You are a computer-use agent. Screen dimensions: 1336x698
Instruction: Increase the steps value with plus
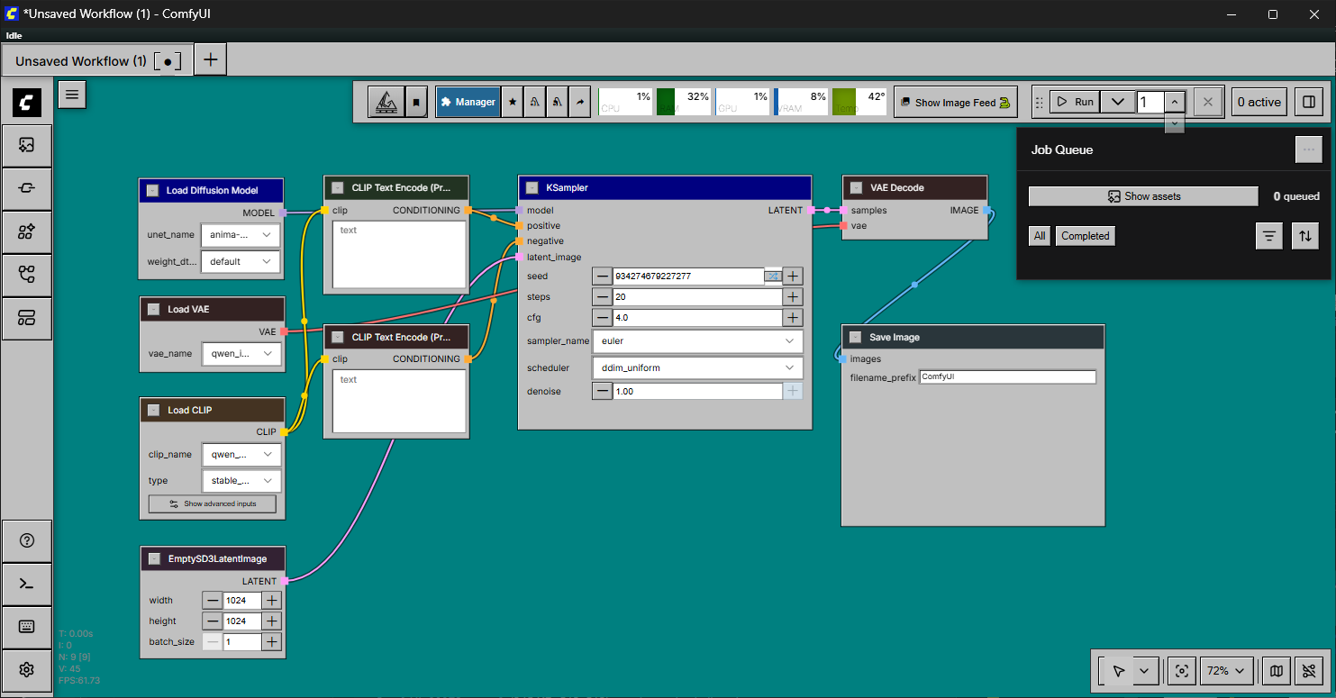793,297
